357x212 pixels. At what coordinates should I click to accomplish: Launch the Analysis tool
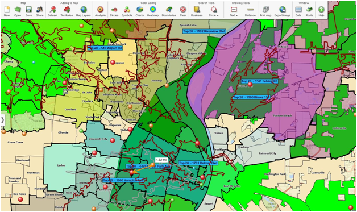(100, 11)
